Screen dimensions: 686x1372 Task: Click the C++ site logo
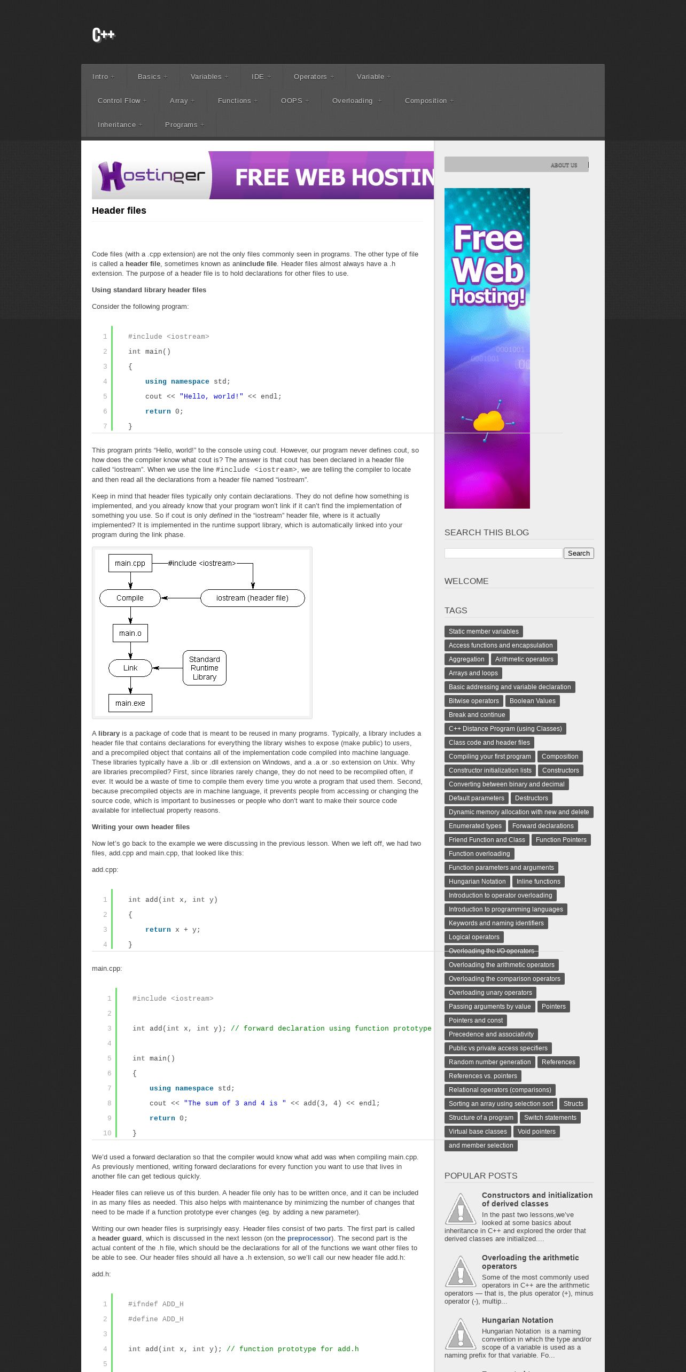[104, 35]
